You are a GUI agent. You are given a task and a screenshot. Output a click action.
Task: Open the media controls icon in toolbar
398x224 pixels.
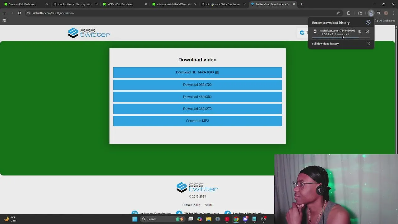click(x=378, y=13)
